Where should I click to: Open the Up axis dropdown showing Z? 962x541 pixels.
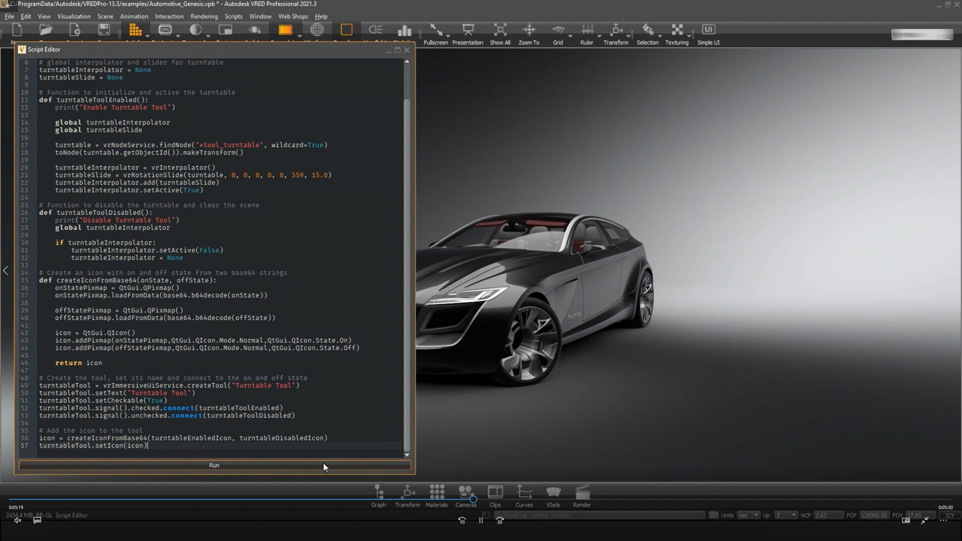click(x=787, y=515)
